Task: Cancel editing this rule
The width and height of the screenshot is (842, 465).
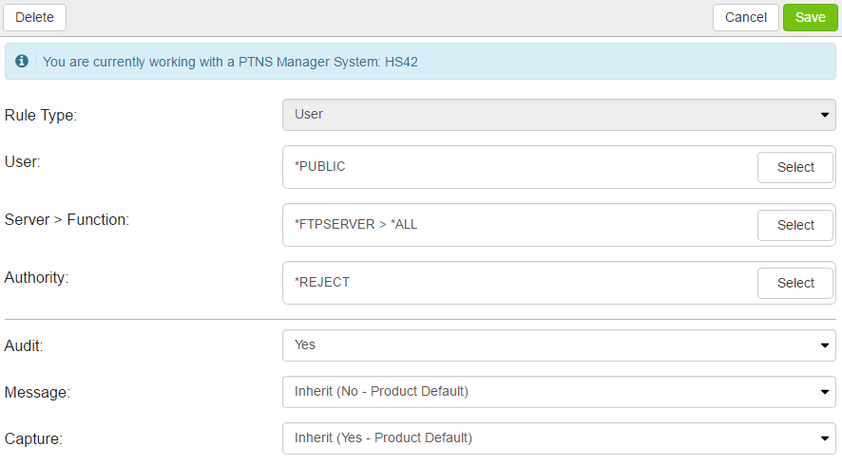Action: 745,17
